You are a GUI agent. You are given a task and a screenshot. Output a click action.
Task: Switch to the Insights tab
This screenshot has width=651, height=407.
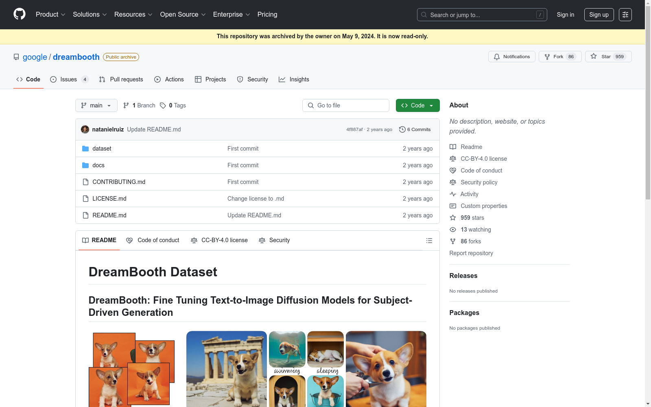click(294, 79)
